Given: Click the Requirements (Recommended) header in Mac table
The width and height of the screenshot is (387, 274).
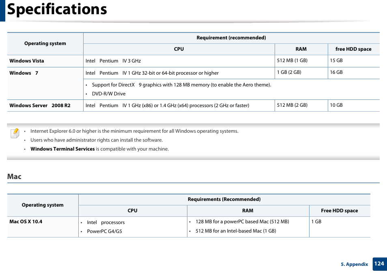Looking at the screenshot, I should point(224,199).
